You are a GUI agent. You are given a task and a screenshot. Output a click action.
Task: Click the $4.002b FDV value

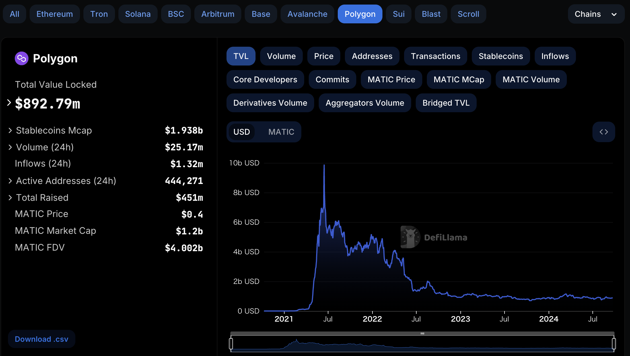pyautogui.click(x=184, y=248)
